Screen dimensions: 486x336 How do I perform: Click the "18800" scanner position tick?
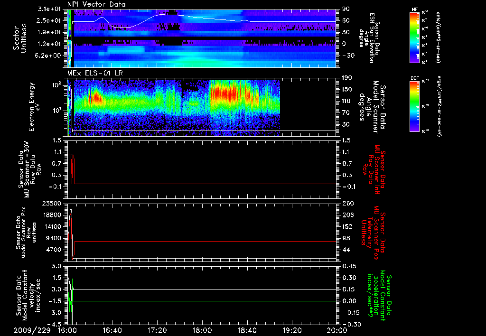coord(52,215)
